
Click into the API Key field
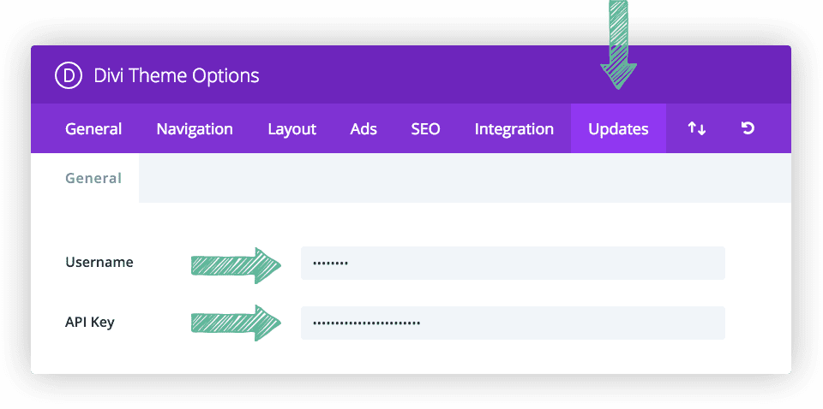tap(513, 323)
